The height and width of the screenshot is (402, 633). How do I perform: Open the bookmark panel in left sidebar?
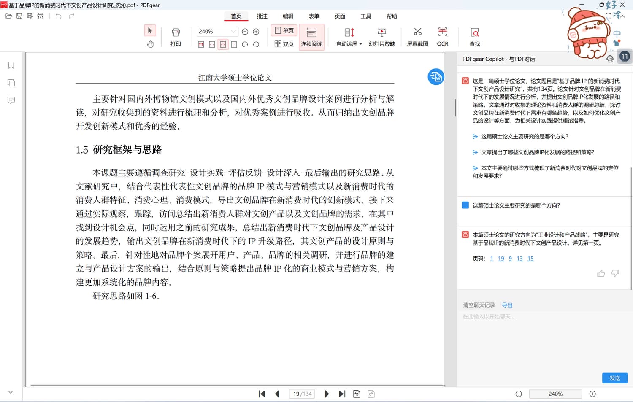point(11,65)
